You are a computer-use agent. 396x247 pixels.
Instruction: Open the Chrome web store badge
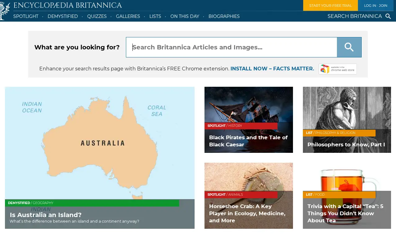point(338,69)
